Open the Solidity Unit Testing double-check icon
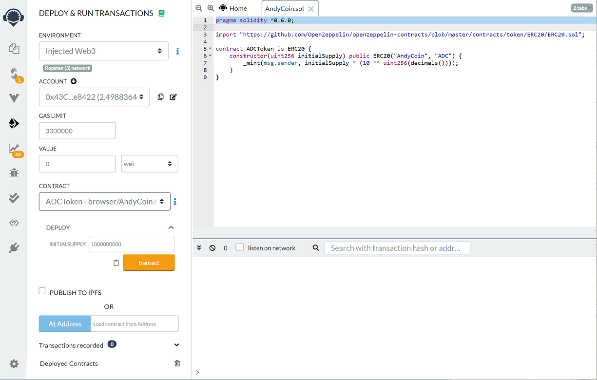Viewport: 597px width, 380px height. (14, 197)
